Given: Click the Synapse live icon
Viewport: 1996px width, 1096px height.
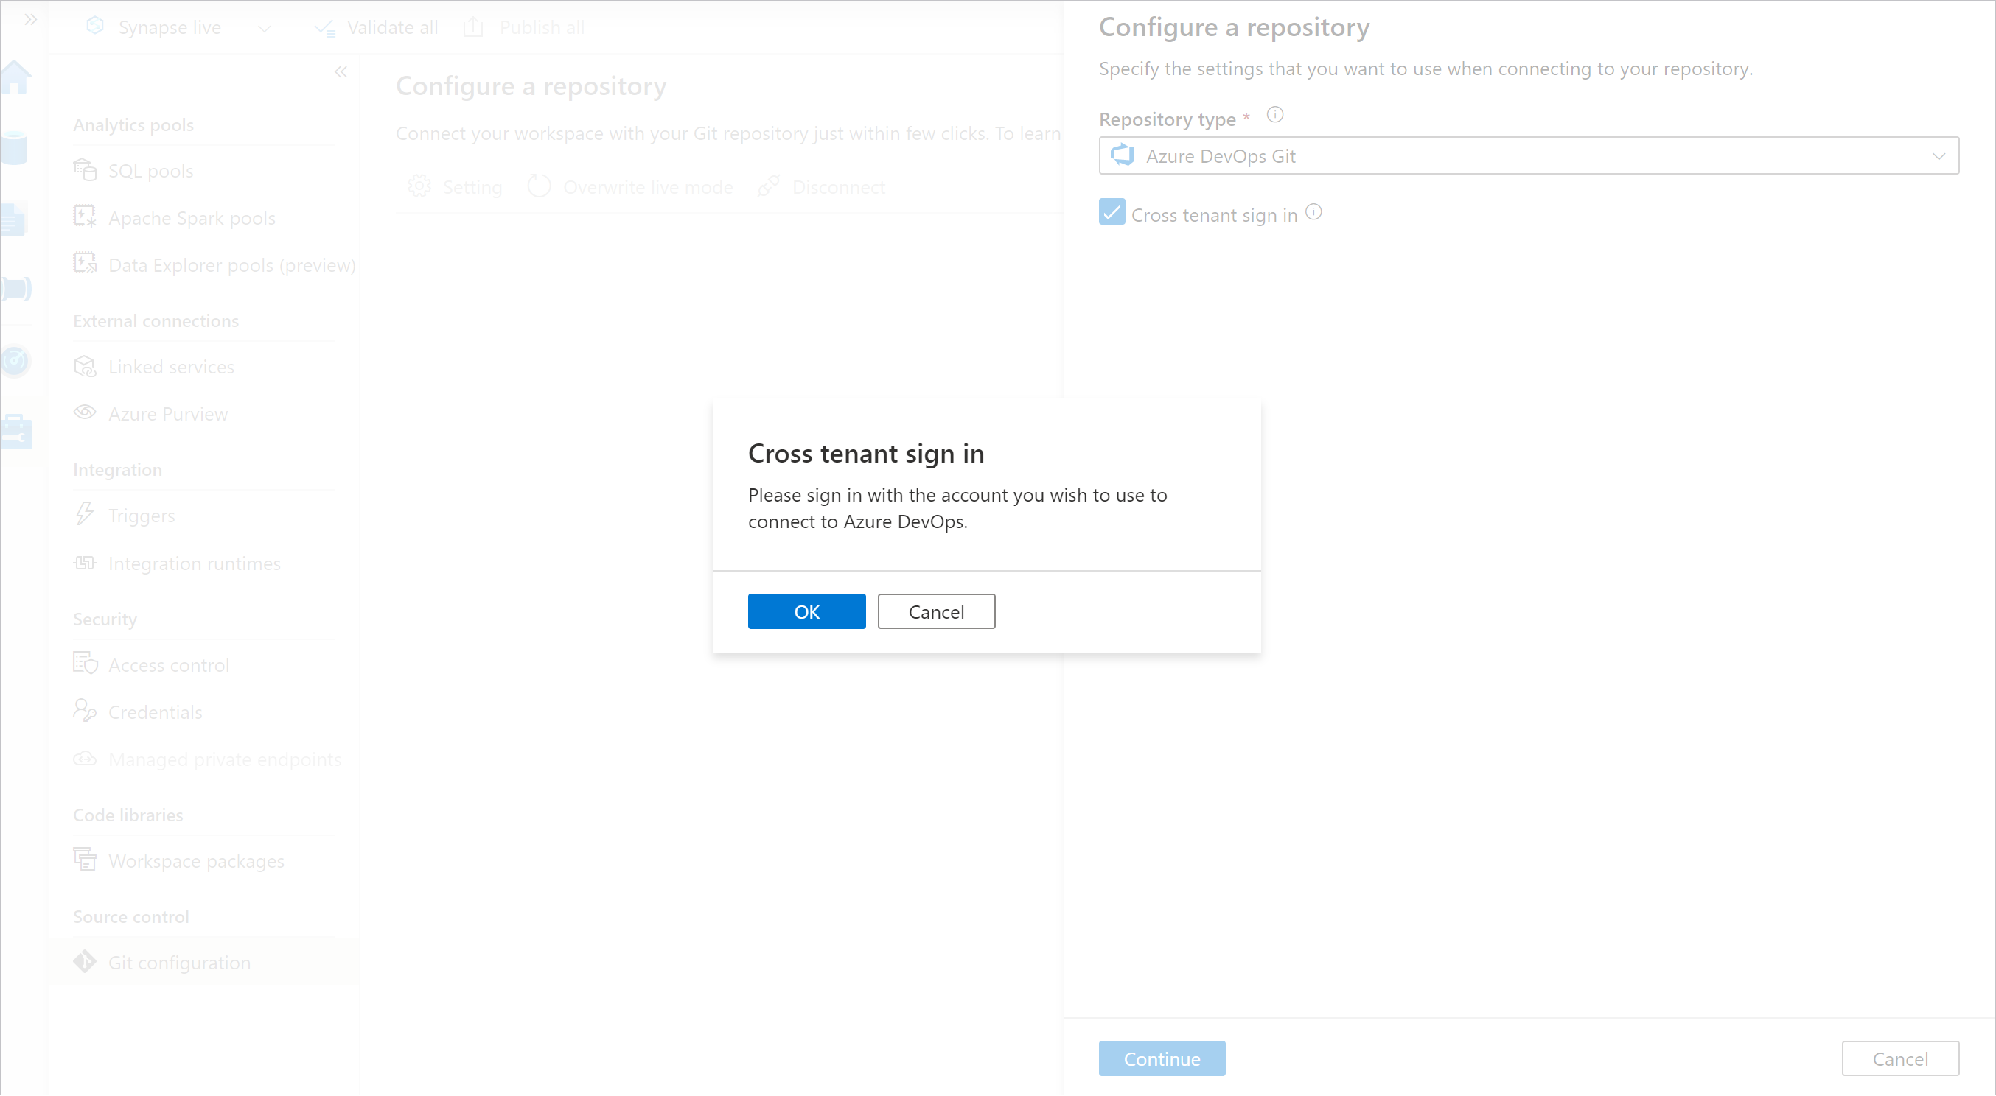Looking at the screenshot, I should (96, 27).
